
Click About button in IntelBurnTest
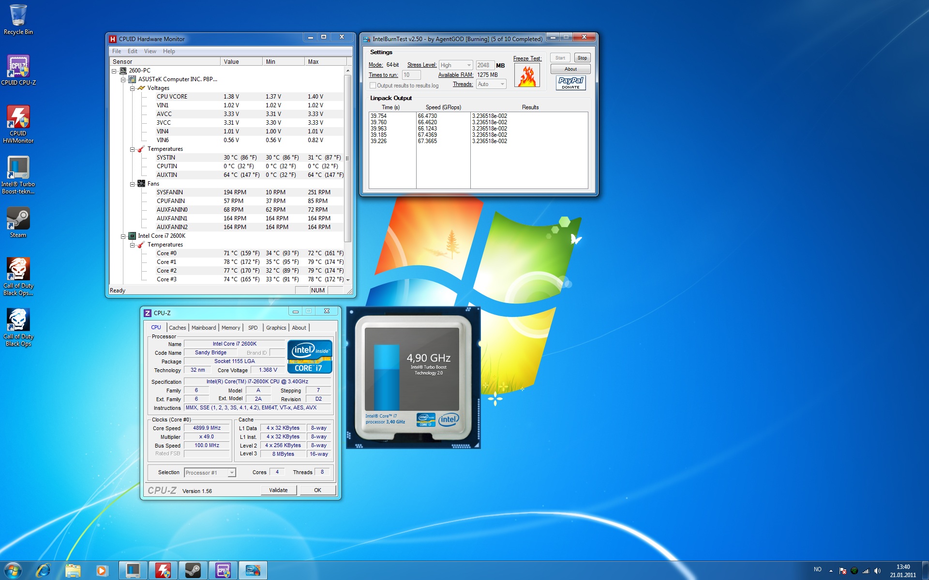point(570,69)
